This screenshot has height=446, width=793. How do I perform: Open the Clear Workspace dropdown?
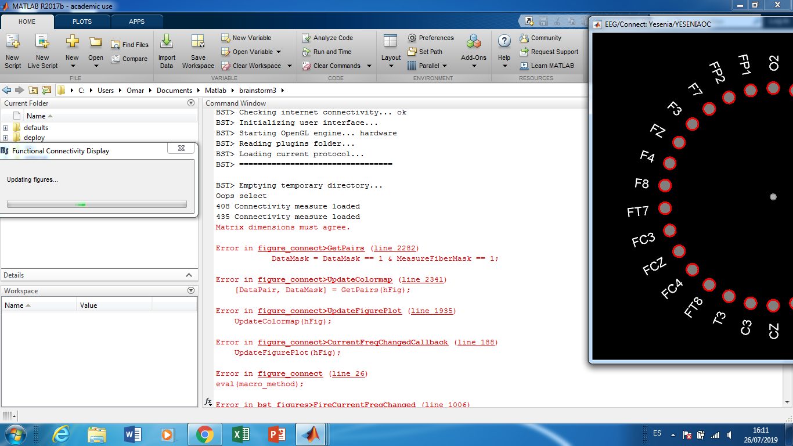(x=290, y=66)
